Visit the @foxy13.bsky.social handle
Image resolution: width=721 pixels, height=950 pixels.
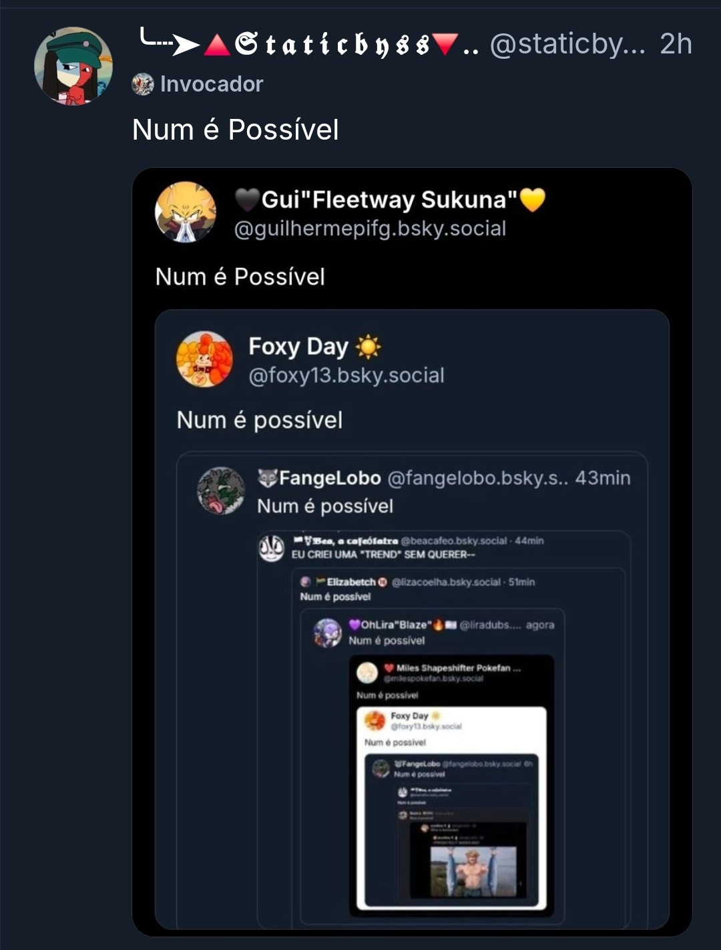(346, 375)
